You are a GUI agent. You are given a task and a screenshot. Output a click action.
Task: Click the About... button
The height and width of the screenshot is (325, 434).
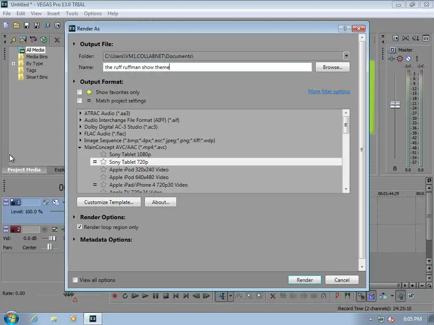(x=161, y=202)
